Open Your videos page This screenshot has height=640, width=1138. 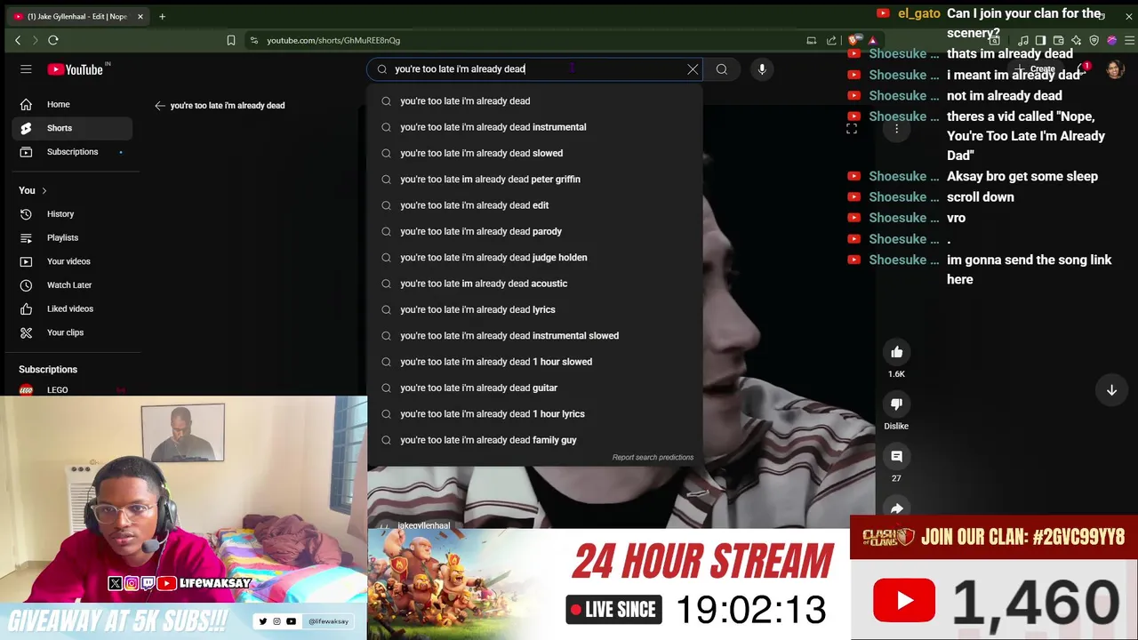[x=72, y=261]
